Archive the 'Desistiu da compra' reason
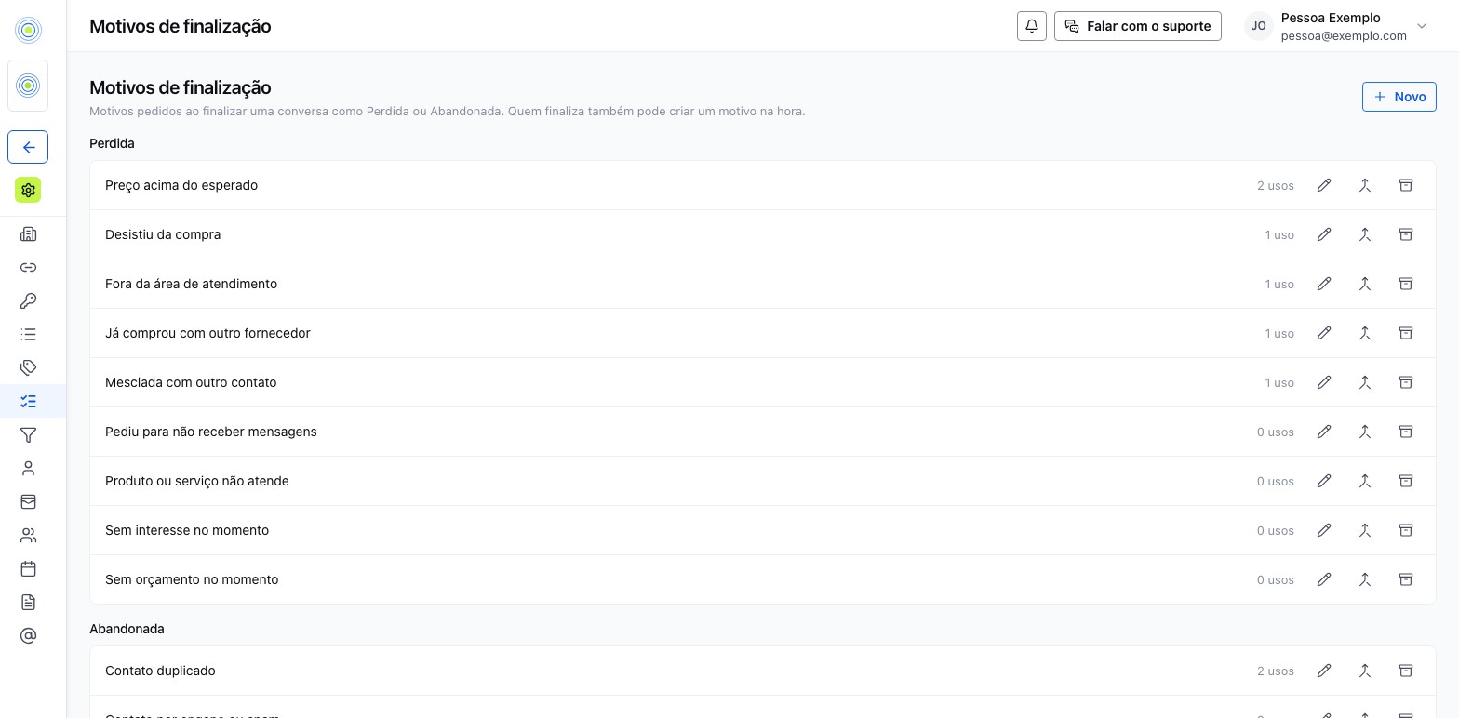Image resolution: width=1459 pixels, height=718 pixels. tap(1406, 234)
